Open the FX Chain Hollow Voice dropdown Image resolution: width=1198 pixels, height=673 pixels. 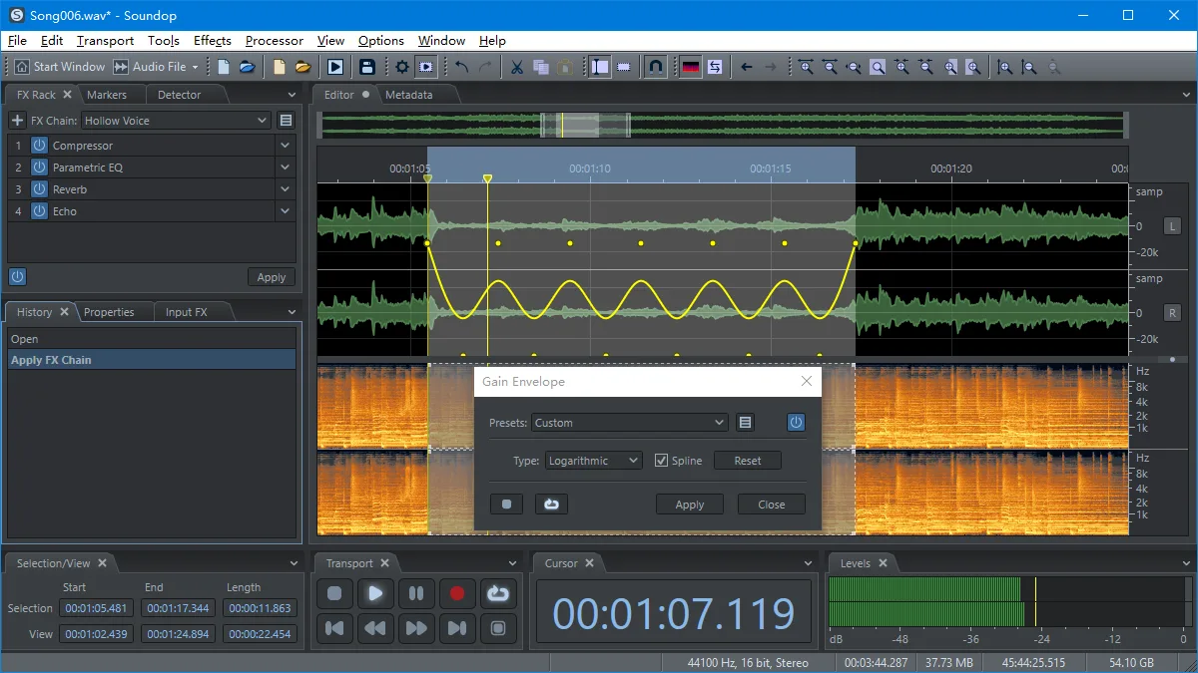pyautogui.click(x=176, y=121)
